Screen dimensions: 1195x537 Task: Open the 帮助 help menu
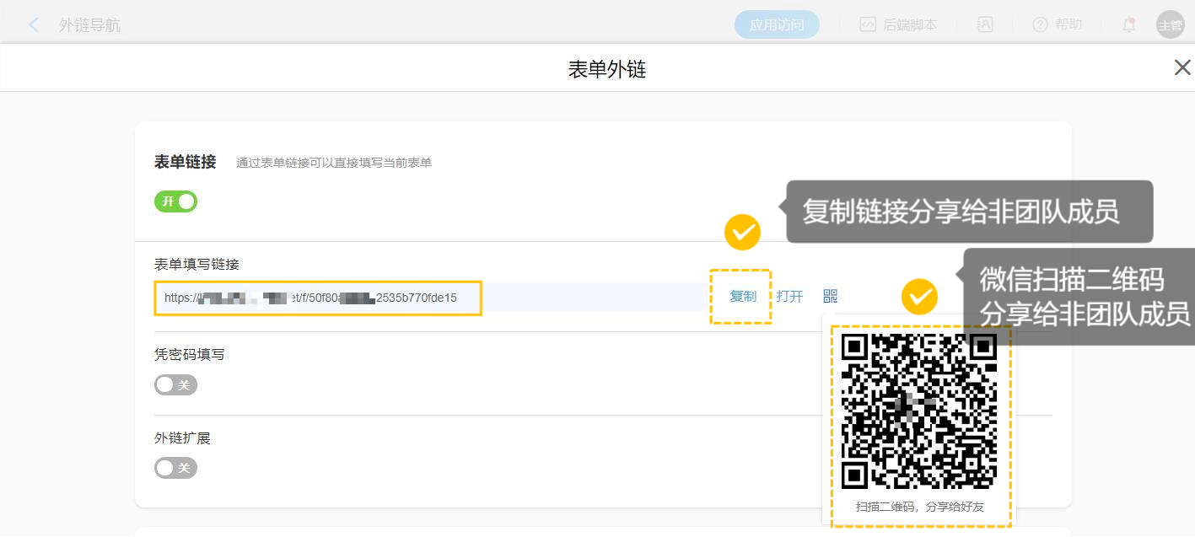[1058, 25]
